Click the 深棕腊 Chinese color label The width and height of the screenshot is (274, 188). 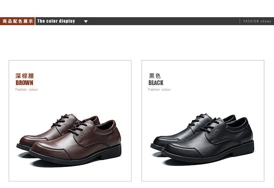coord(24,76)
